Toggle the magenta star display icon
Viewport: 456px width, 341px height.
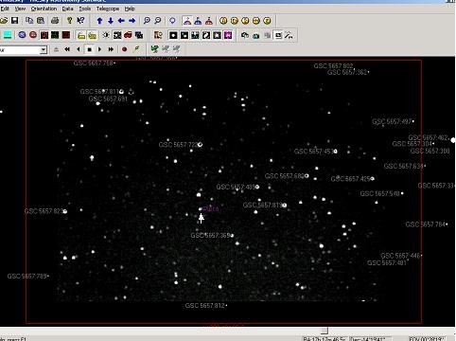pos(228,35)
